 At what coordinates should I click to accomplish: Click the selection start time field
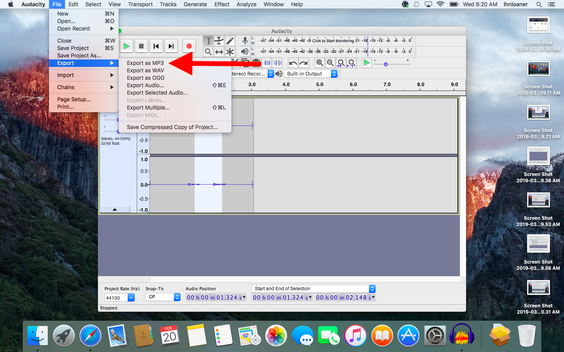tap(282, 298)
